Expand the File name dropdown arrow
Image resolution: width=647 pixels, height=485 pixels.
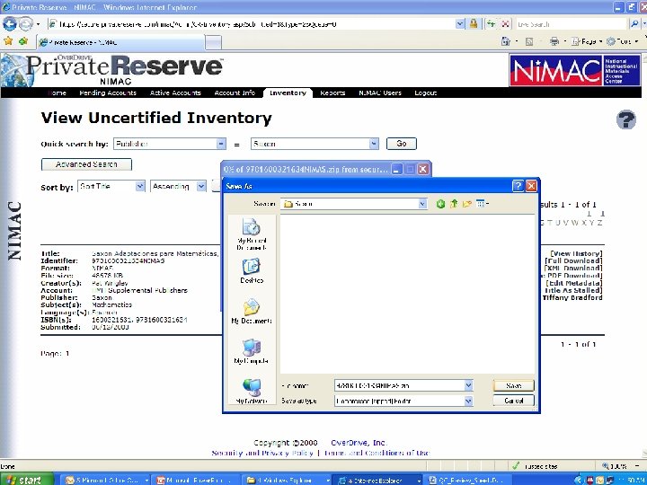coord(468,385)
